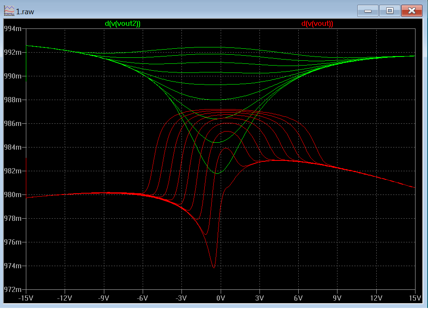428x317 pixels.
Task: Click the -9V horizontal axis label
Action: tap(103, 298)
